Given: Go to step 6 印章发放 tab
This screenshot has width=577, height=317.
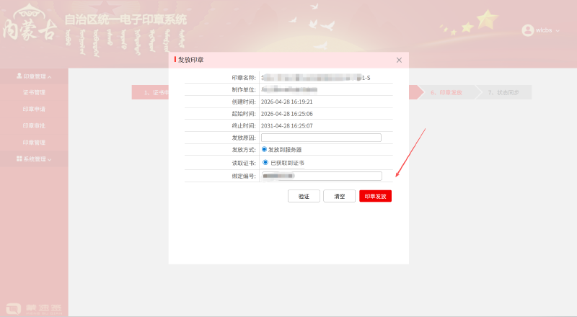Looking at the screenshot, I should click(446, 92).
